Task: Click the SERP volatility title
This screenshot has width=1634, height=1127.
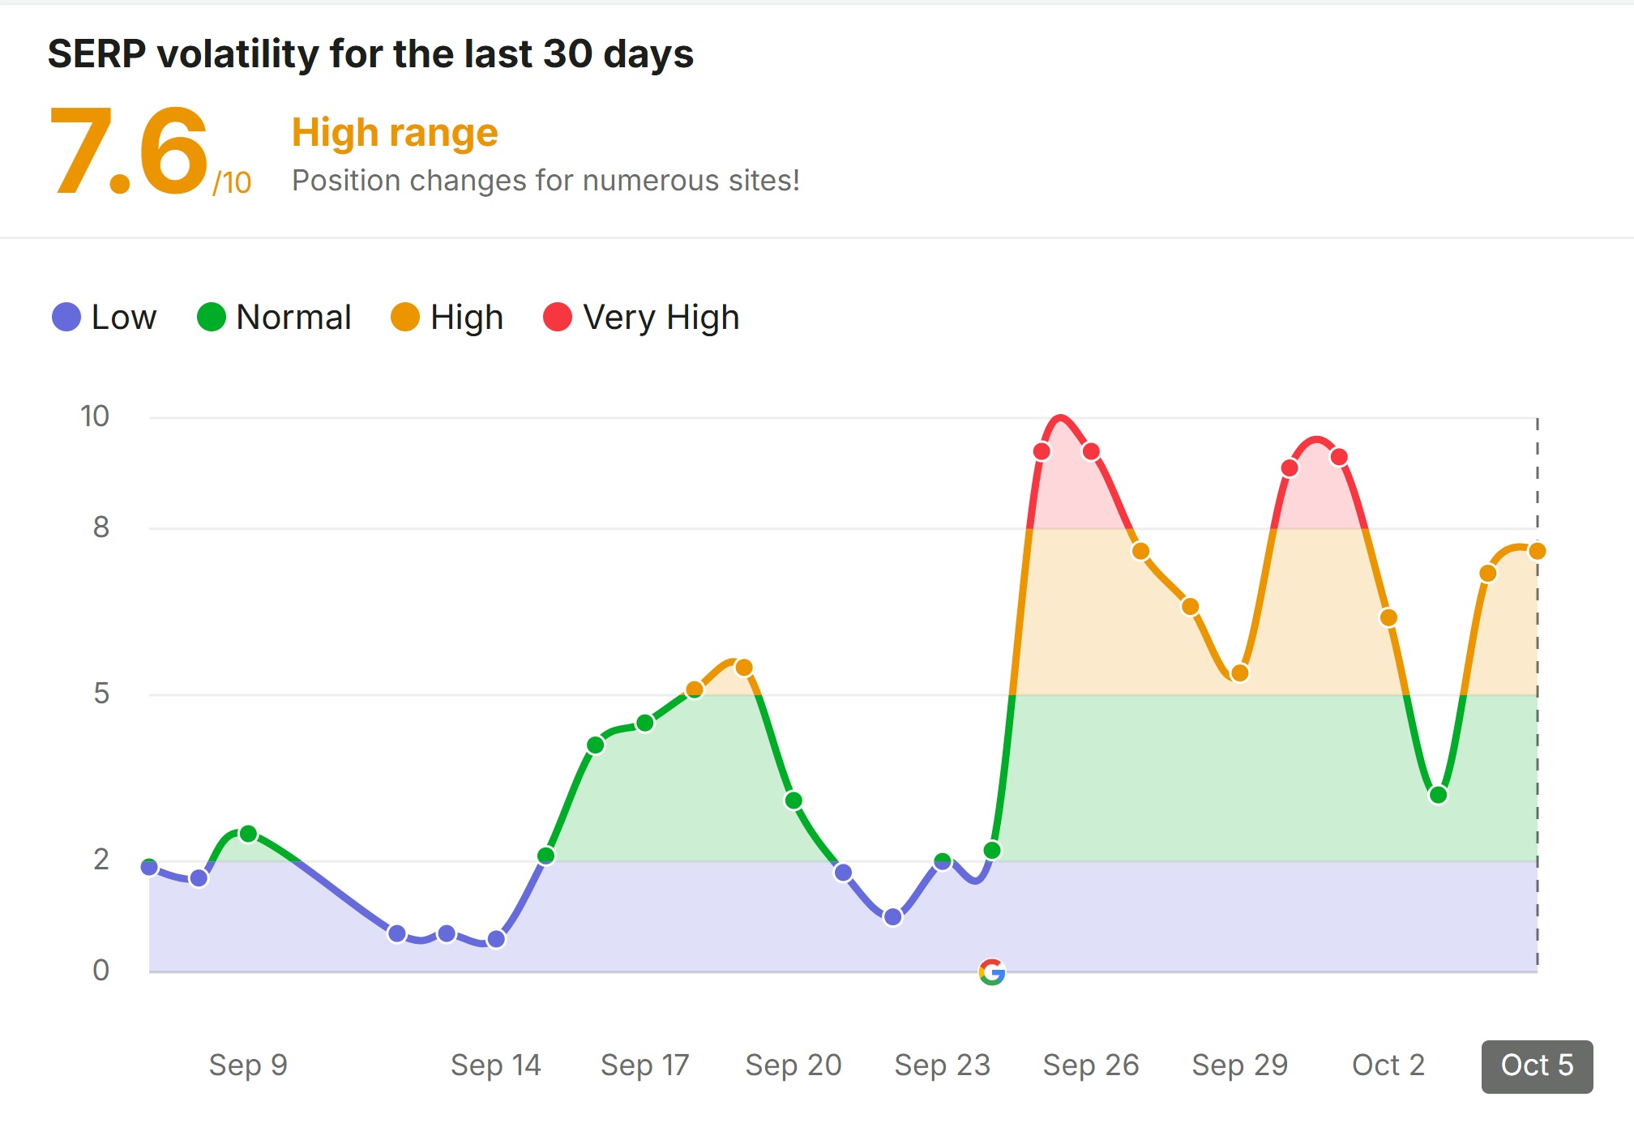Action: click(x=370, y=54)
